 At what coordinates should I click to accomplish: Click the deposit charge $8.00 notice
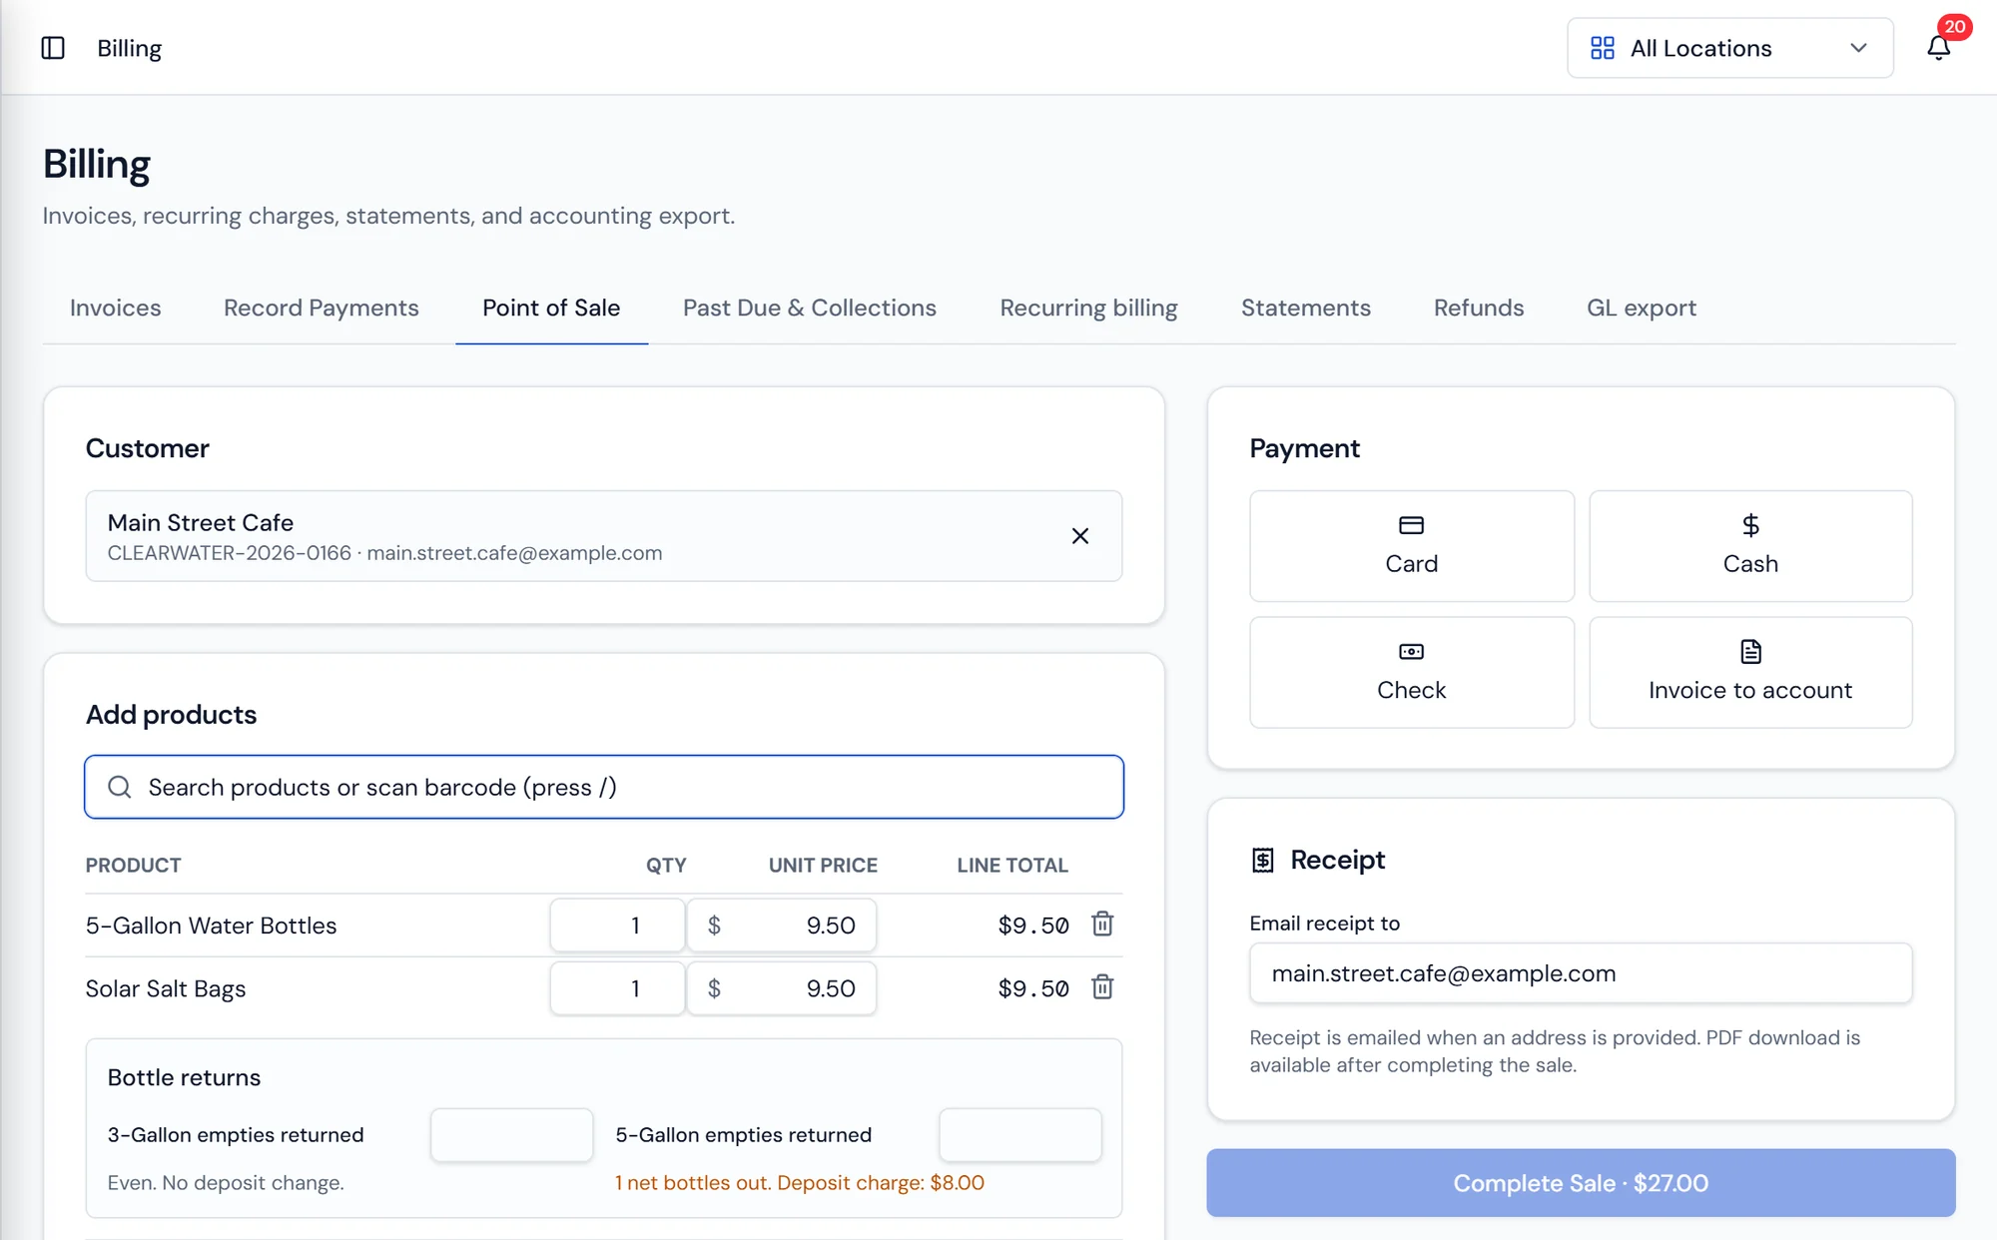(x=799, y=1183)
